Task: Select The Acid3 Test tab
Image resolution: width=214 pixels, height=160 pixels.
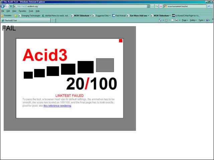Action: point(26,20)
